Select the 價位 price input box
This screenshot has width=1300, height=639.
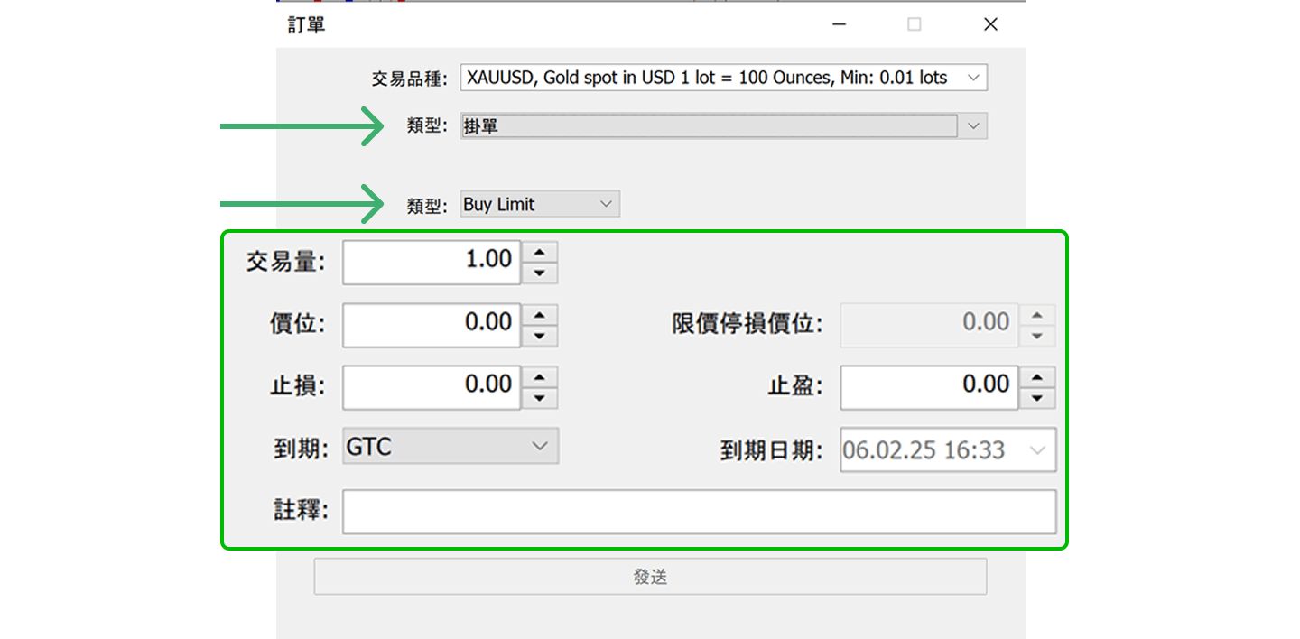tap(432, 325)
